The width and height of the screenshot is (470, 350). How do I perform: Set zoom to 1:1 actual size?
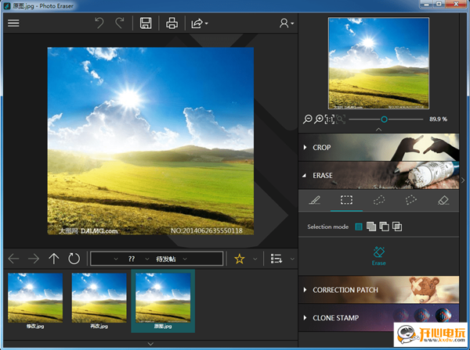point(330,120)
